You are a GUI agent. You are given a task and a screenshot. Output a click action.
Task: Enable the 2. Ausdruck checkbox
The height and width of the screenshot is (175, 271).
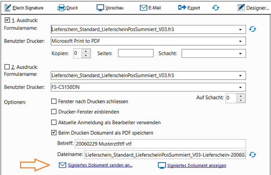[7, 67]
